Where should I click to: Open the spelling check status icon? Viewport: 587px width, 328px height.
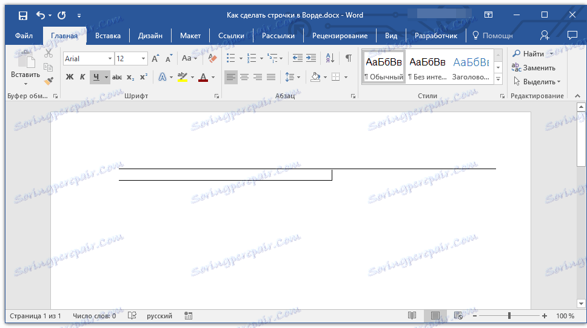point(132,316)
